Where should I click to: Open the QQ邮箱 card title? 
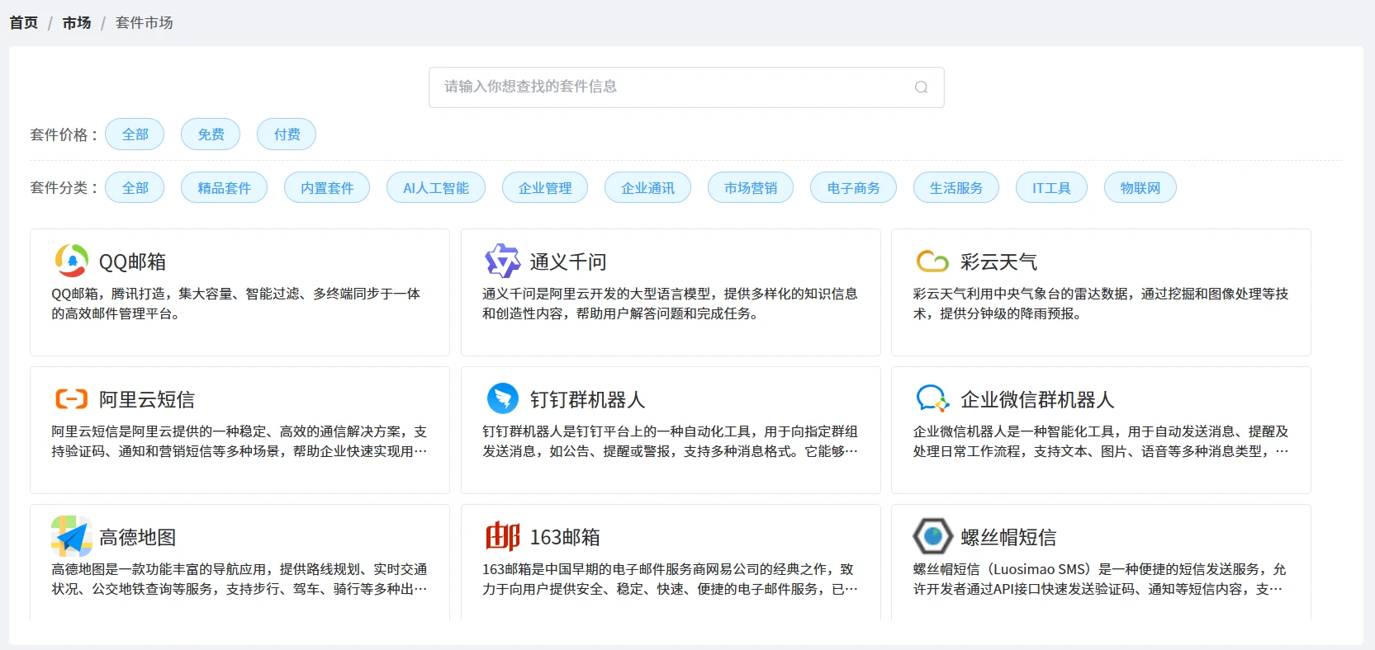pos(132,261)
